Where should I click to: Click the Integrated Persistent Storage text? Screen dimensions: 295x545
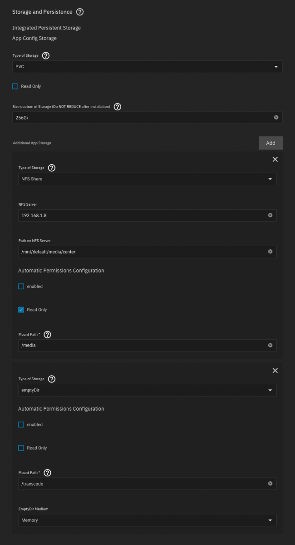tap(46, 28)
